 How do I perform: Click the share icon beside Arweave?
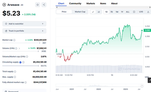pos(44,5)
